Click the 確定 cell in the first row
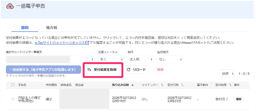Viewport: 256px width, 111px height. 49,99
